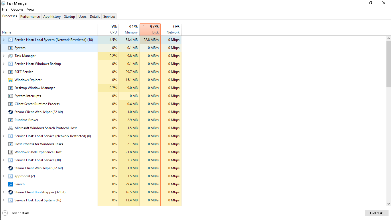Expand Service Host: Windows Backup row
The width and height of the screenshot is (391, 220).
(4, 64)
